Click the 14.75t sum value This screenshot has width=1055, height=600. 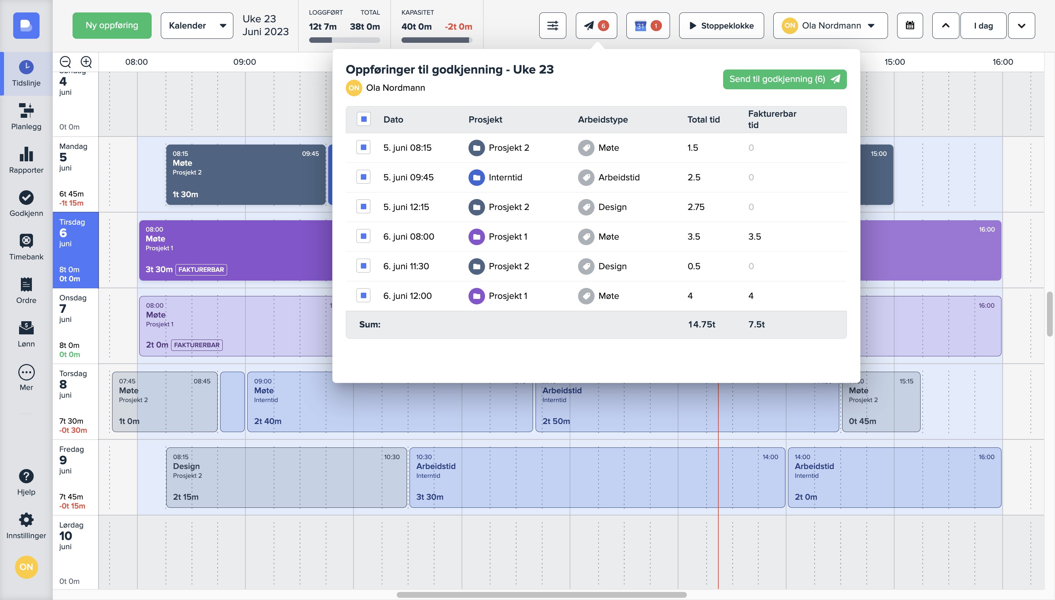(x=702, y=324)
